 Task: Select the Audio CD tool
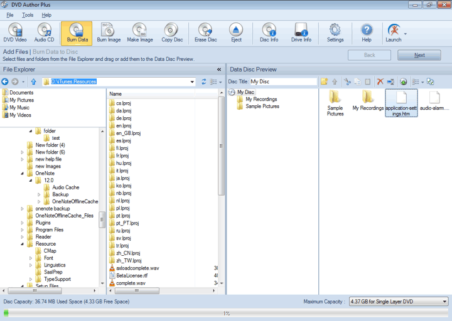click(44, 33)
